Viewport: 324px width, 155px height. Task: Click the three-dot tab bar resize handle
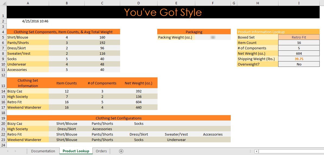(x=250, y=151)
